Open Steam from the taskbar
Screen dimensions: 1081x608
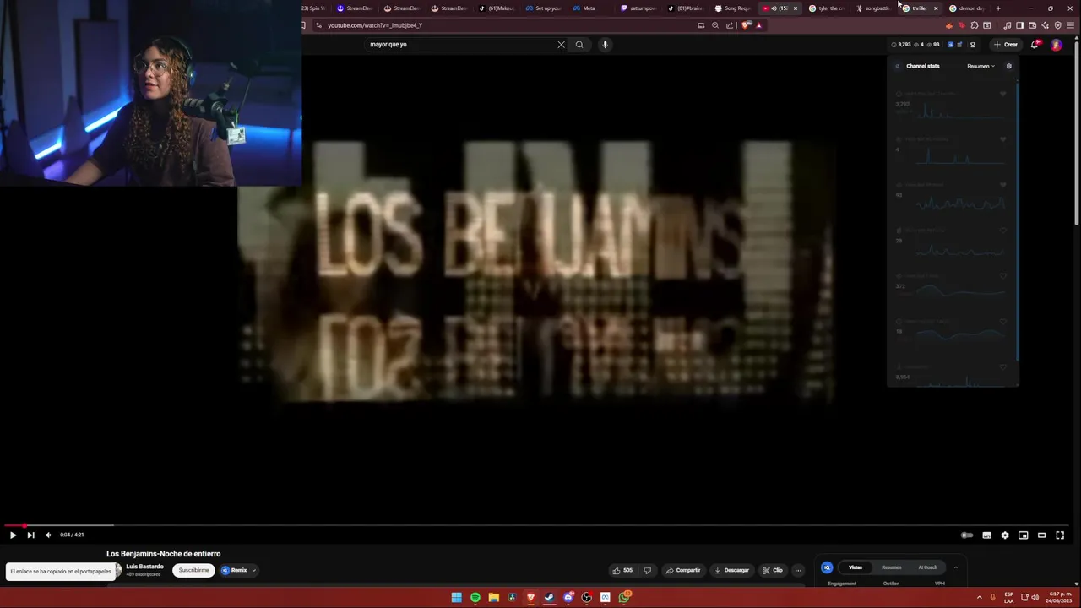point(550,598)
